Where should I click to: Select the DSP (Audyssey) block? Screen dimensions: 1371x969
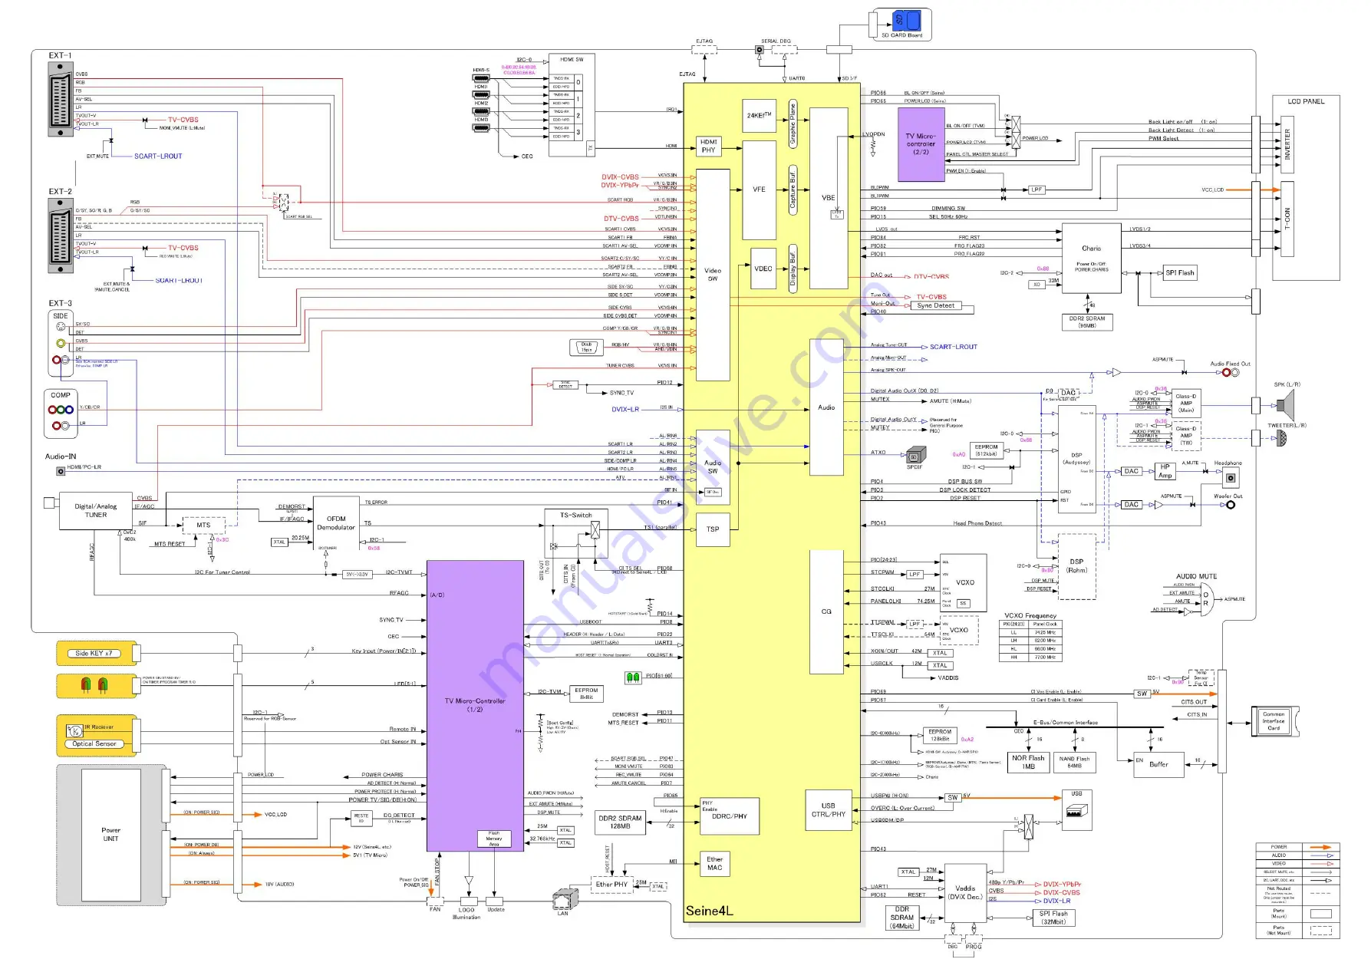coord(1076,460)
